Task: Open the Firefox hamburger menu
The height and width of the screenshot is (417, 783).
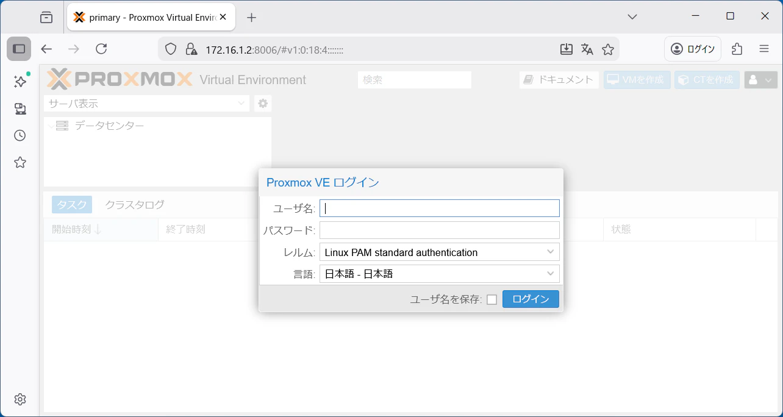Action: [764, 49]
